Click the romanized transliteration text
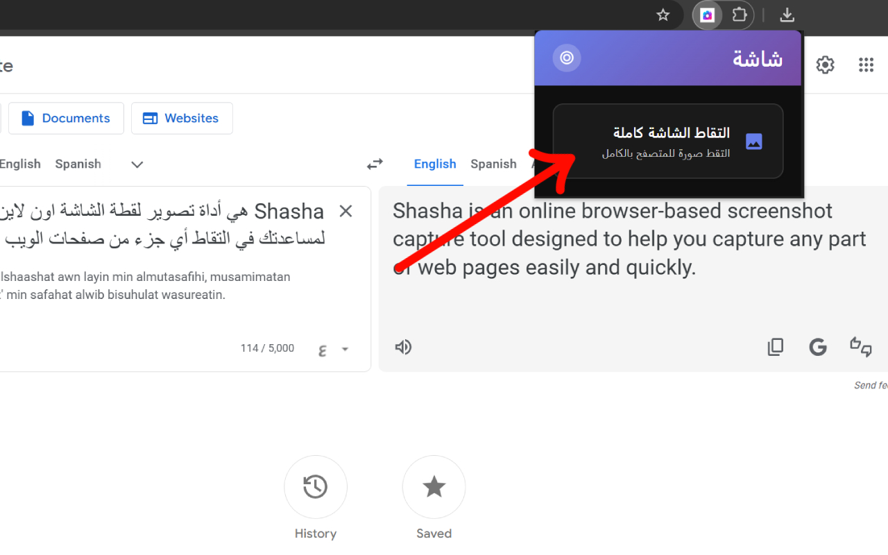 [145, 286]
